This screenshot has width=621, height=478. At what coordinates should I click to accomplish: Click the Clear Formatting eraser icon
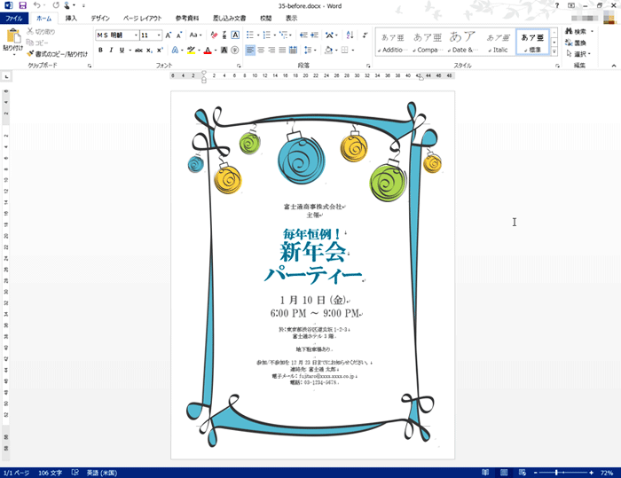(214, 35)
